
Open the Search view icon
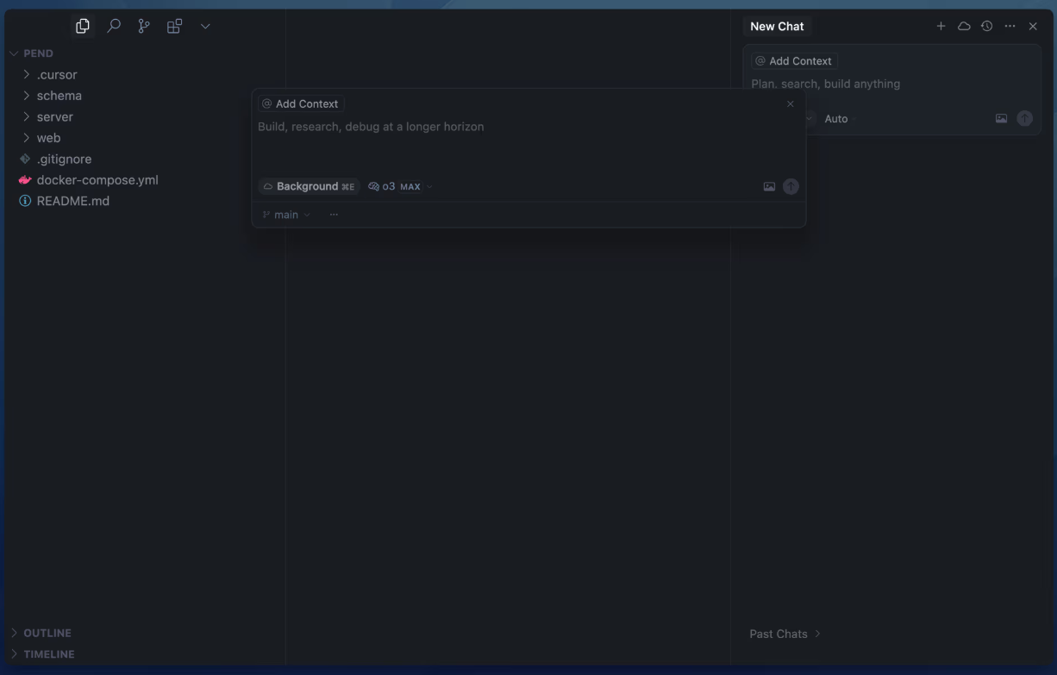[114, 27]
